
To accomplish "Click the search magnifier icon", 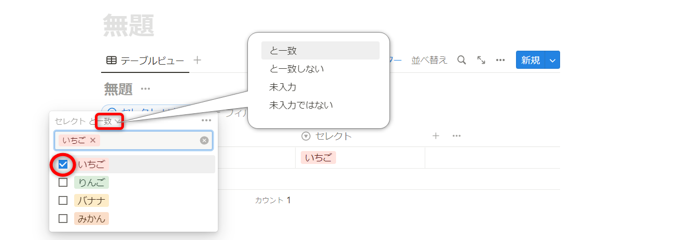I will [462, 60].
